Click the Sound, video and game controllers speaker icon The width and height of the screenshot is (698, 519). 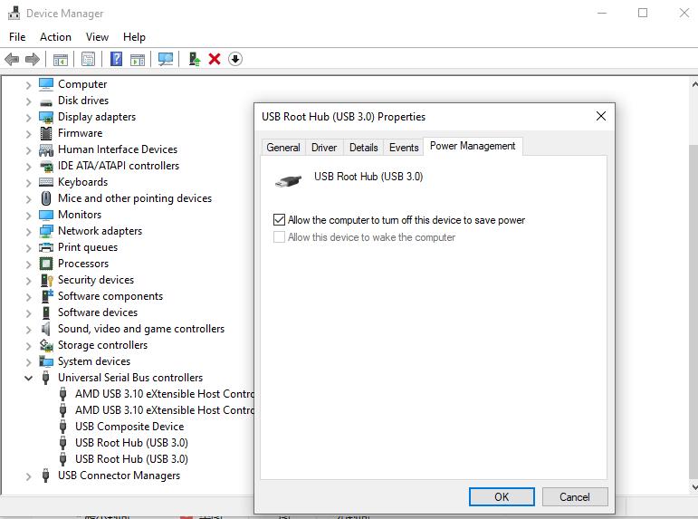[x=45, y=329]
